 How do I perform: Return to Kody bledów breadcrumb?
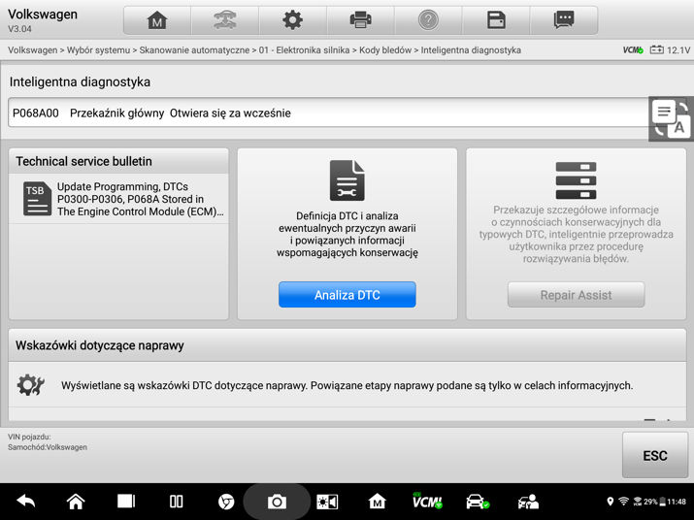[x=385, y=50]
